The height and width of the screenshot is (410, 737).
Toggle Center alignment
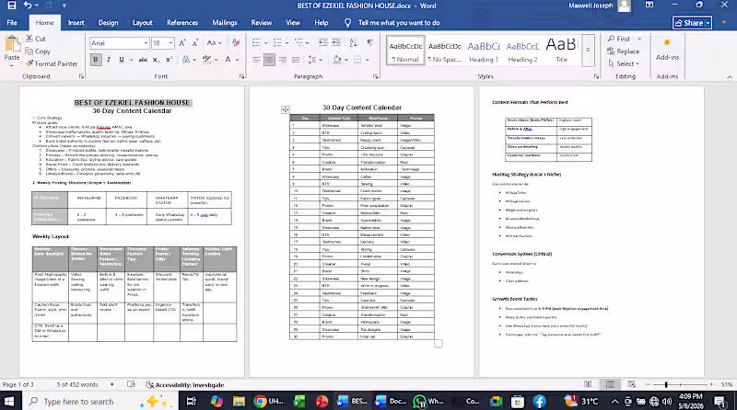point(269,60)
